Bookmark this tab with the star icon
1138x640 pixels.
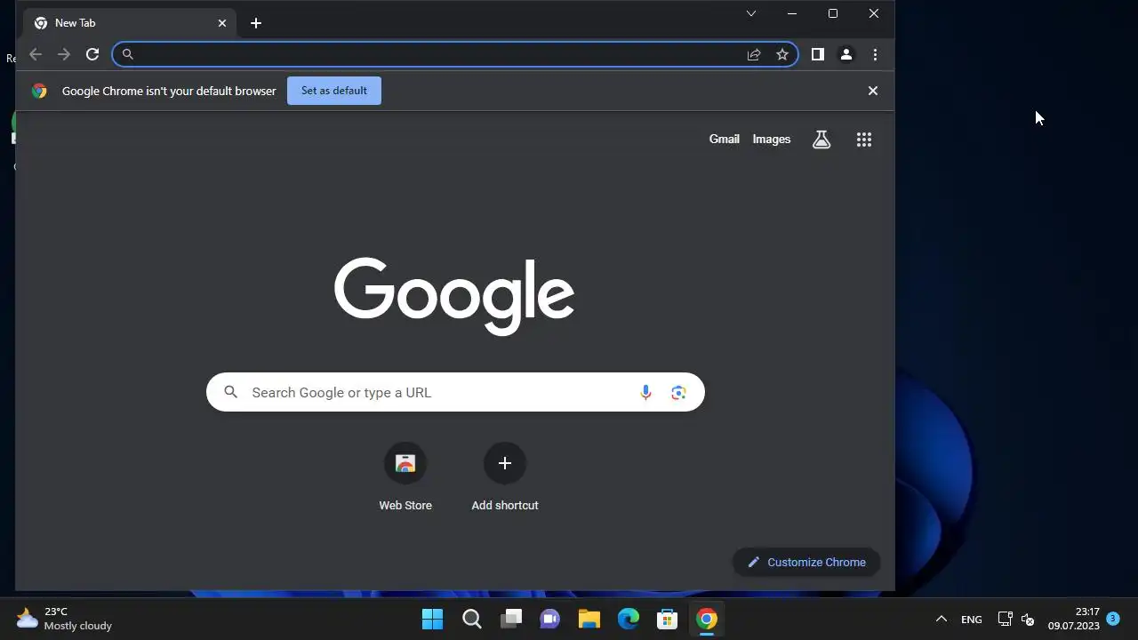click(x=782, y=54)
